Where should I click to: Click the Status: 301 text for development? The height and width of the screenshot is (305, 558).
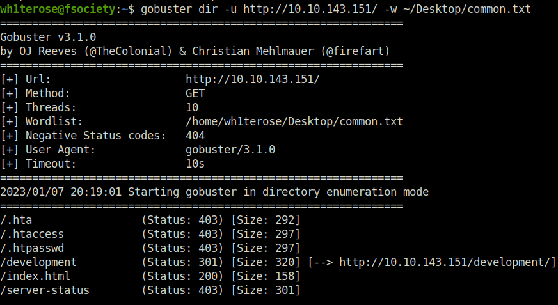click(x=182, y=262)
